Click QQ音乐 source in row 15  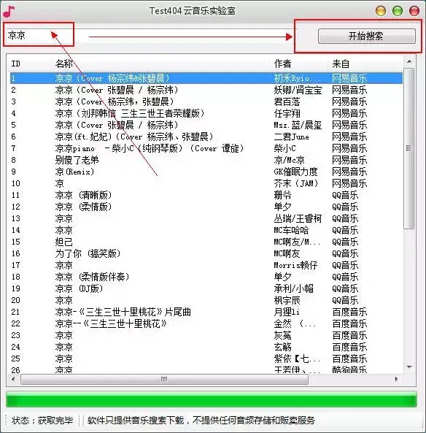point(345,242)
